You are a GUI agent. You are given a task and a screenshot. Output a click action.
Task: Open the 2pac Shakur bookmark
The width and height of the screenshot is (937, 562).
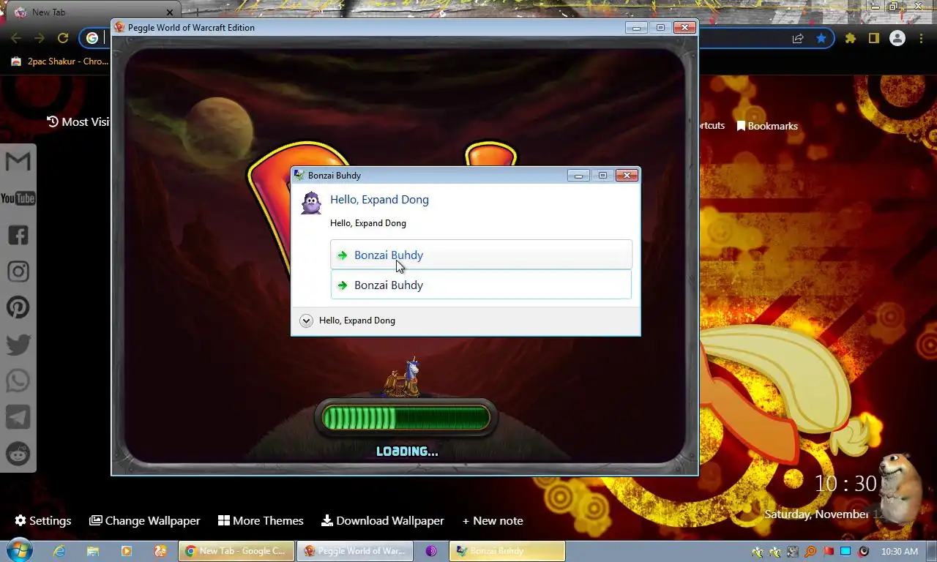pos(59,61)
